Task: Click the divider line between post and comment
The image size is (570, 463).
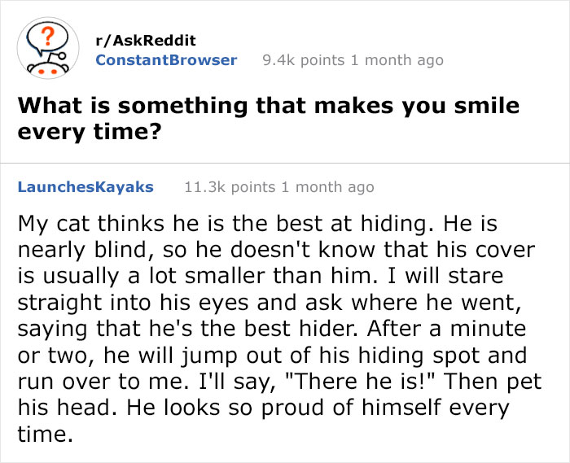Action: point(285,163)
